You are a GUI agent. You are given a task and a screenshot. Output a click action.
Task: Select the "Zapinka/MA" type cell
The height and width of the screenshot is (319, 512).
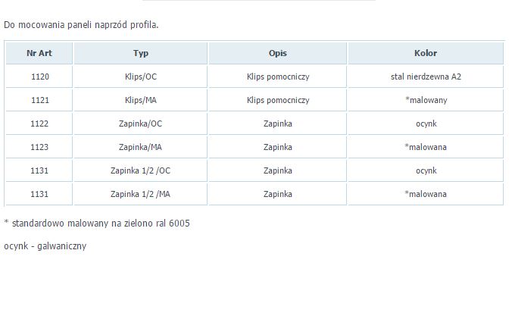point(140,147)
